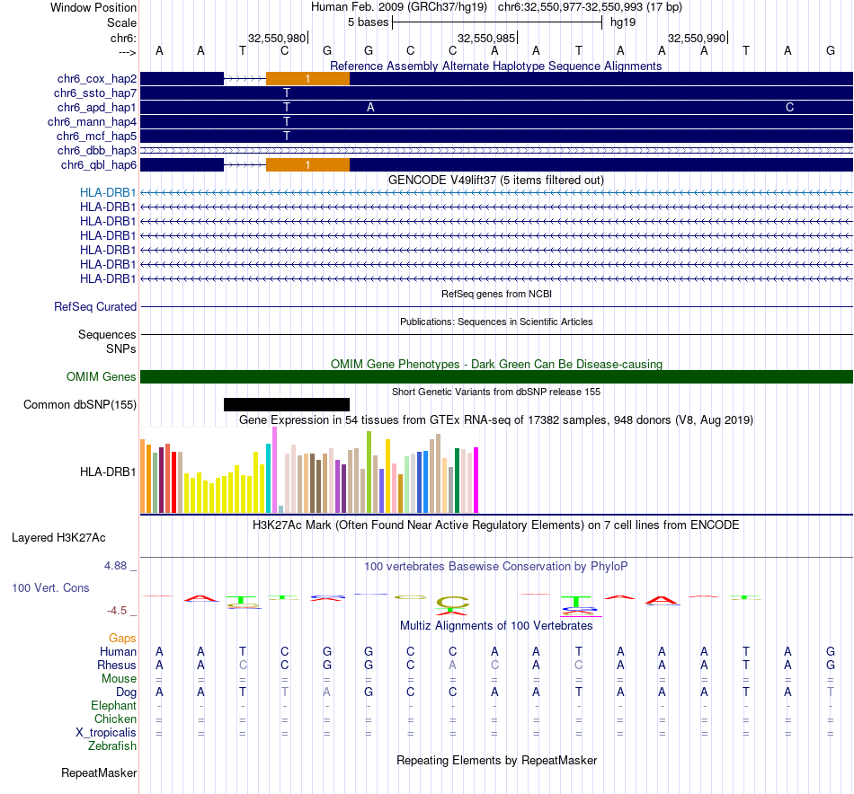Click the RefSeq Curated label
The width and height of the screenshot is (854, 794).
tap(95, 307)
